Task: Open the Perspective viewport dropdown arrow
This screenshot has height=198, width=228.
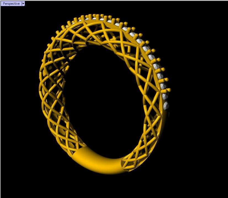Action: coord(23,4)
